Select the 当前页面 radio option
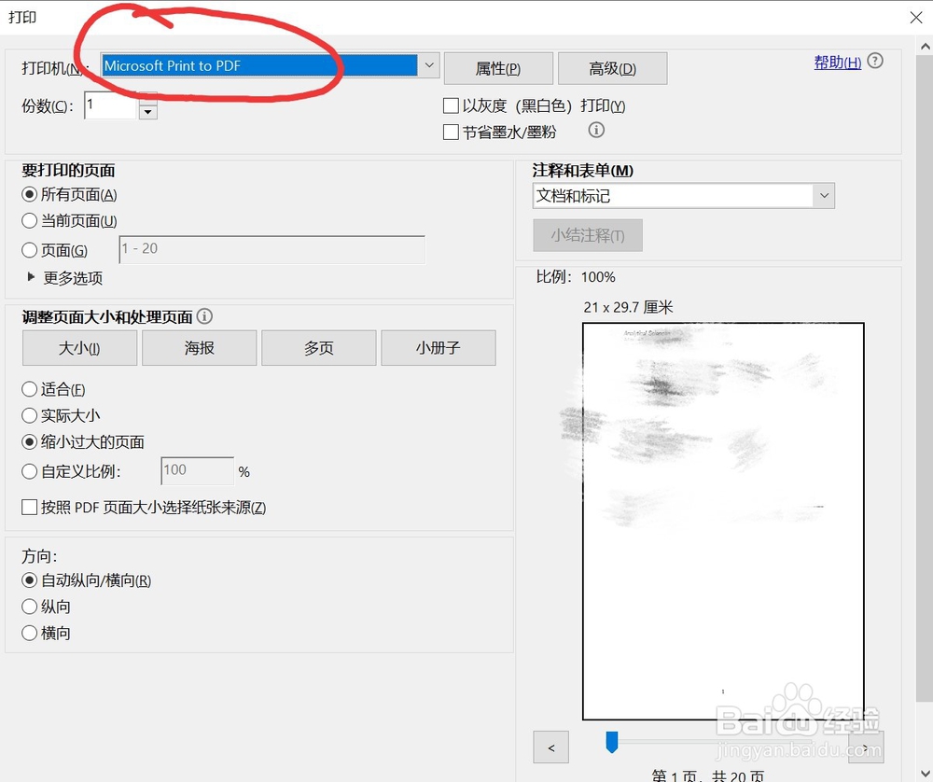Image resolution: width=933 pixels, height=782 pixels. coord(30,220)
